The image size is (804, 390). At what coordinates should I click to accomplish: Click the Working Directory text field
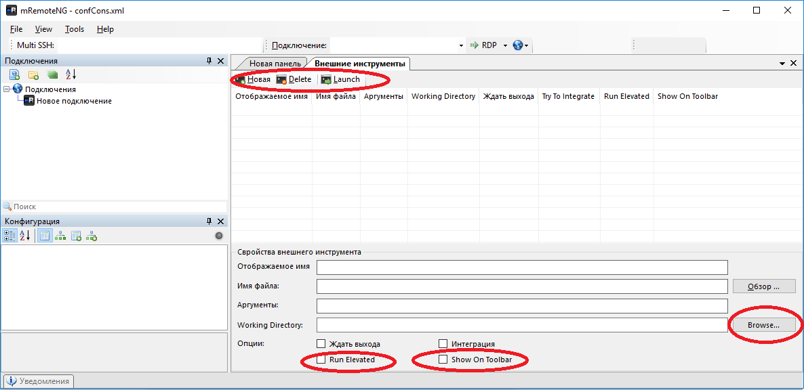coord(523,324)
